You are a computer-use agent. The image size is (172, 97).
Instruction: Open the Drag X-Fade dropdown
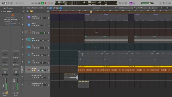(x=142, y=8)
